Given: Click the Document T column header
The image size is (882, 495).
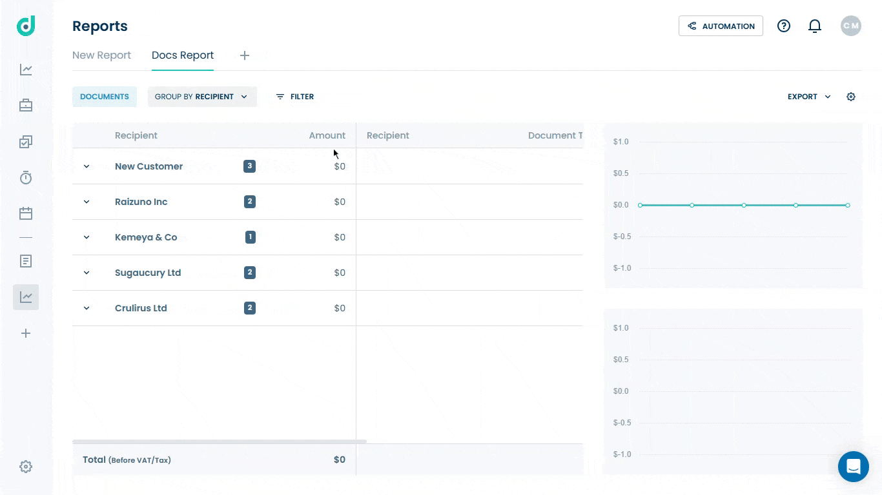Looking at the screenshot, I should (x=555, y=135).
